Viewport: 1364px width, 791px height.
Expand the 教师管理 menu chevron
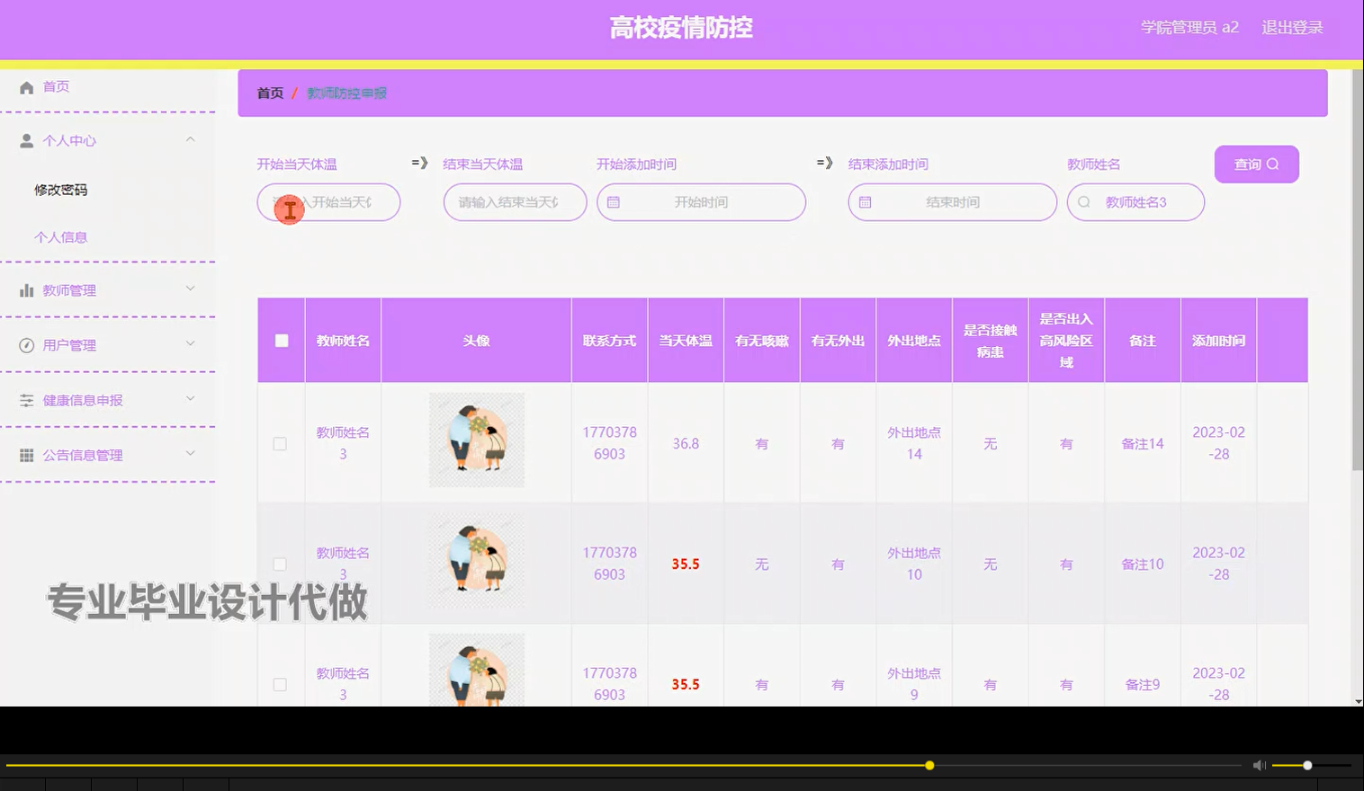pyautogui.click(x=190, y=289)
